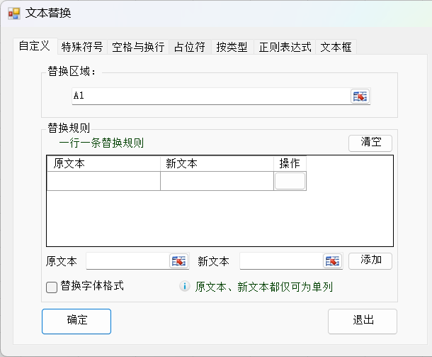Switch to 文本框 tab
This screenshot has width=432, height=357.
coord(336,48)
